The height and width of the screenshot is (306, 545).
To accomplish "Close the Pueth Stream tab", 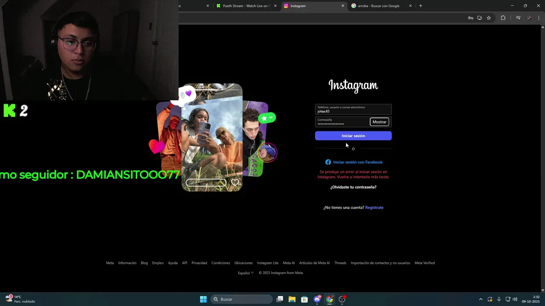I will (275, 6).
